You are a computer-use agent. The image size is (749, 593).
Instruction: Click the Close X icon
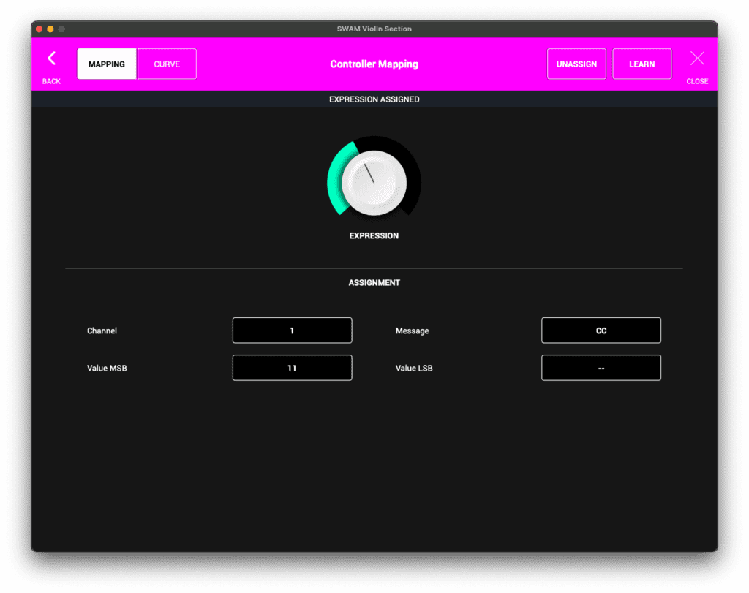click(696, 58)
